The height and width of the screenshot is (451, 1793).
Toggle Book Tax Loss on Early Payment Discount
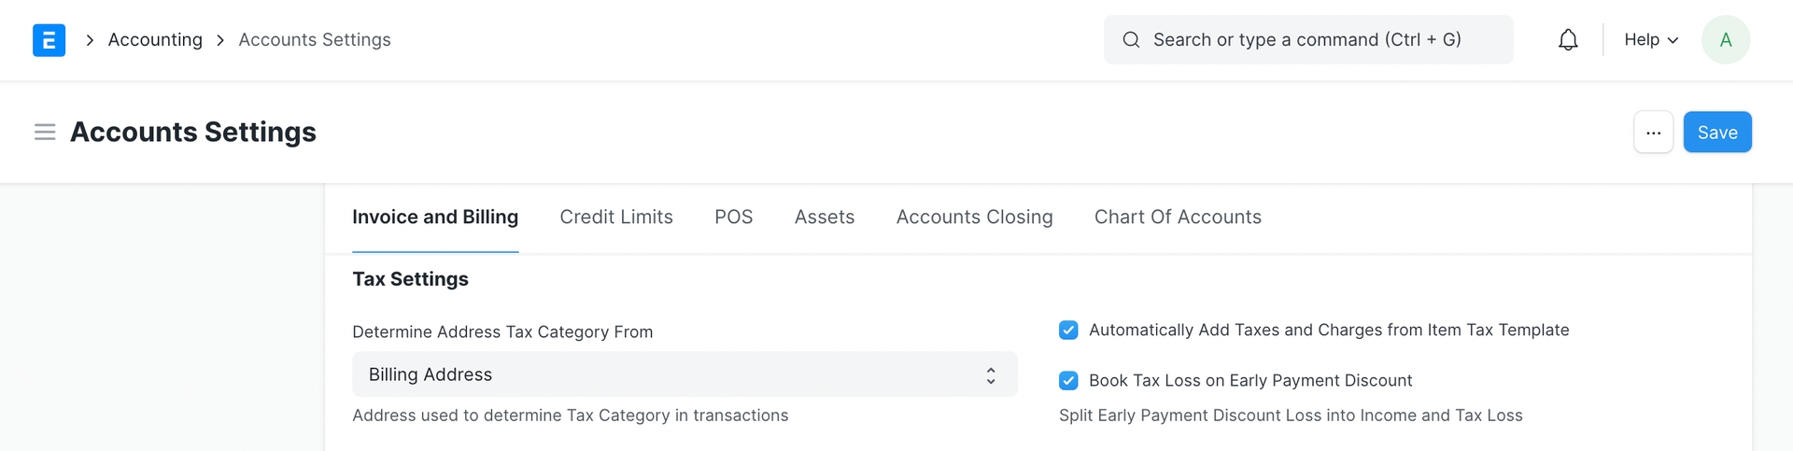(x=1068, y=381)
